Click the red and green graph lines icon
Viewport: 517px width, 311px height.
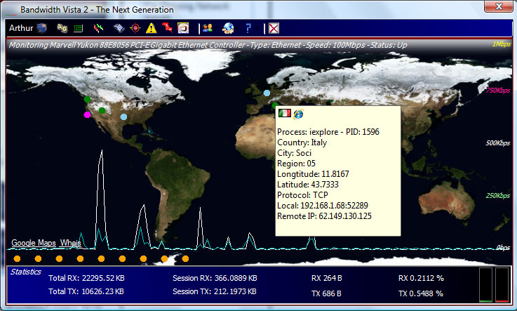[98, 28]
